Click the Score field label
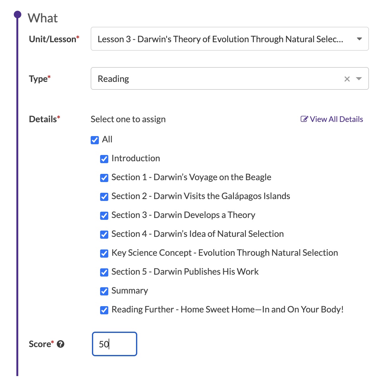The height and width of the screenshot is (383, 391). click(x=41, y=344)
